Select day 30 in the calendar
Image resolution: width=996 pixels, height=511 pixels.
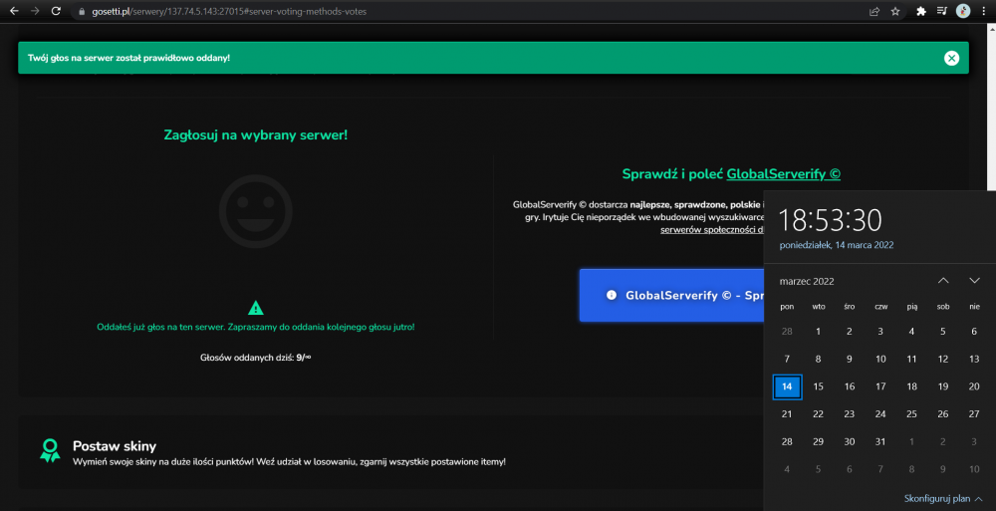(x=850, y=441)
